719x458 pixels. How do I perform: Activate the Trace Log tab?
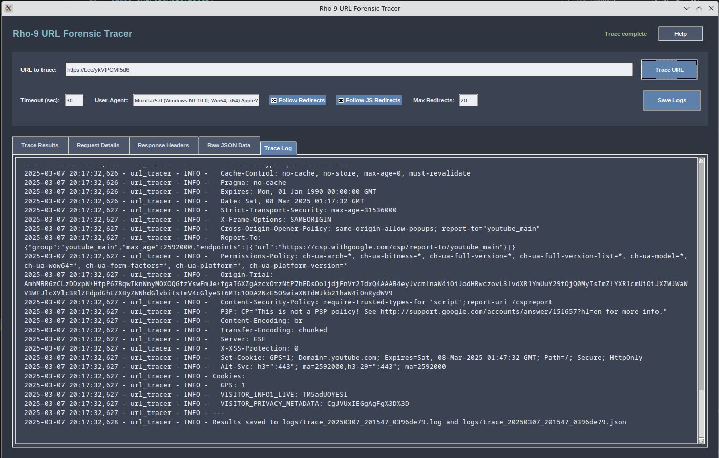[x=278, y=148]
